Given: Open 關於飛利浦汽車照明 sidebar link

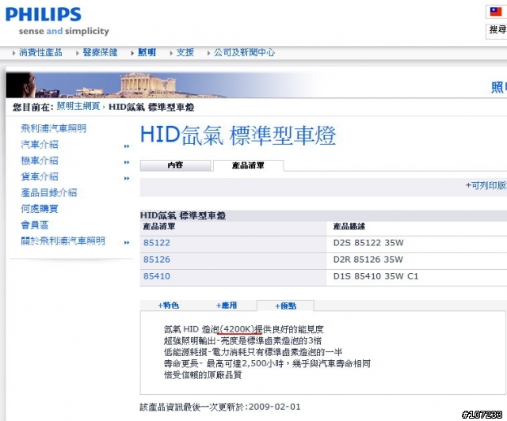Looking at the screenshot, I should [63, 241].
